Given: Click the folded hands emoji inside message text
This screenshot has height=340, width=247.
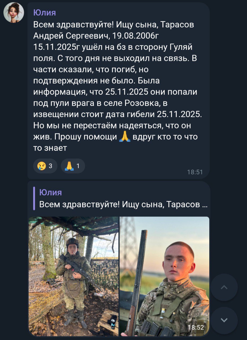Looking at the screenshot, I should (125, 137).
